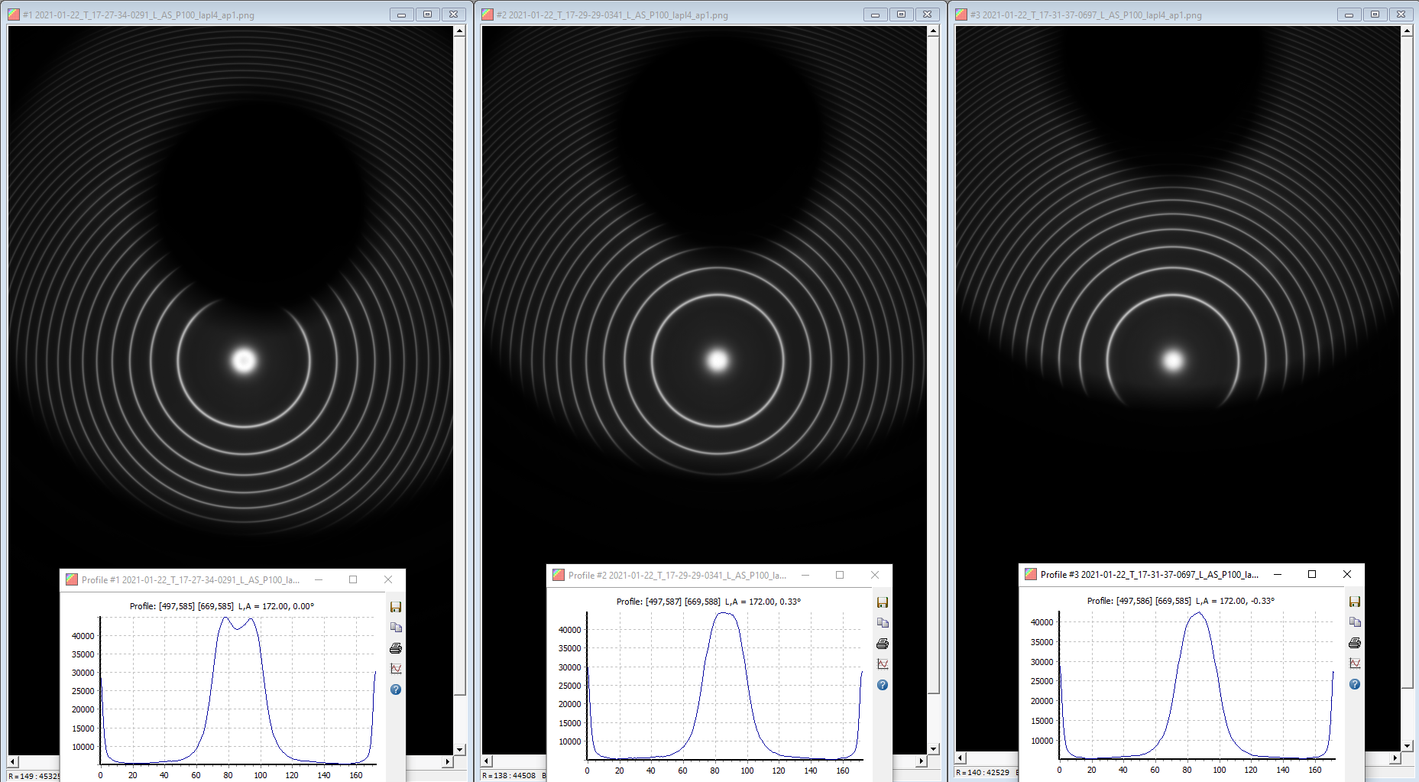Click Profile #1 header with angle 0.00°
Viewport: 1419px width, 782px height.
point(222,606)
